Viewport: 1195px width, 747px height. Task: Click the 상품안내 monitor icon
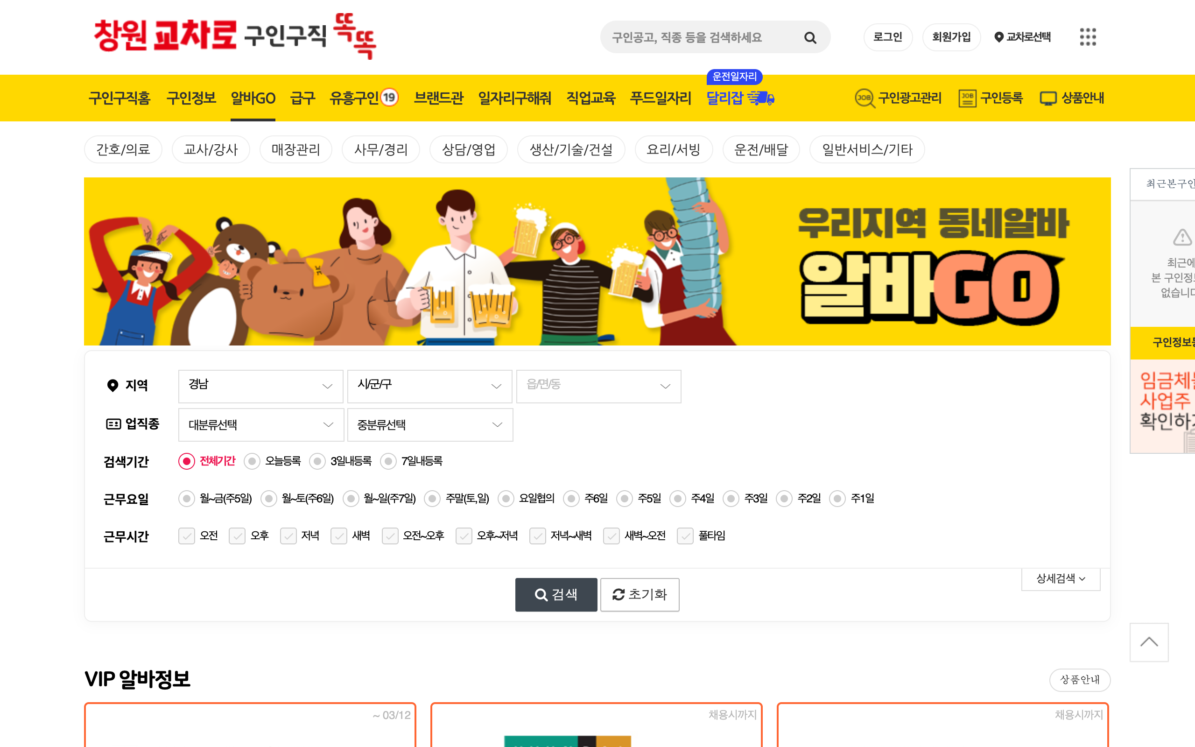coord(1048,98)
